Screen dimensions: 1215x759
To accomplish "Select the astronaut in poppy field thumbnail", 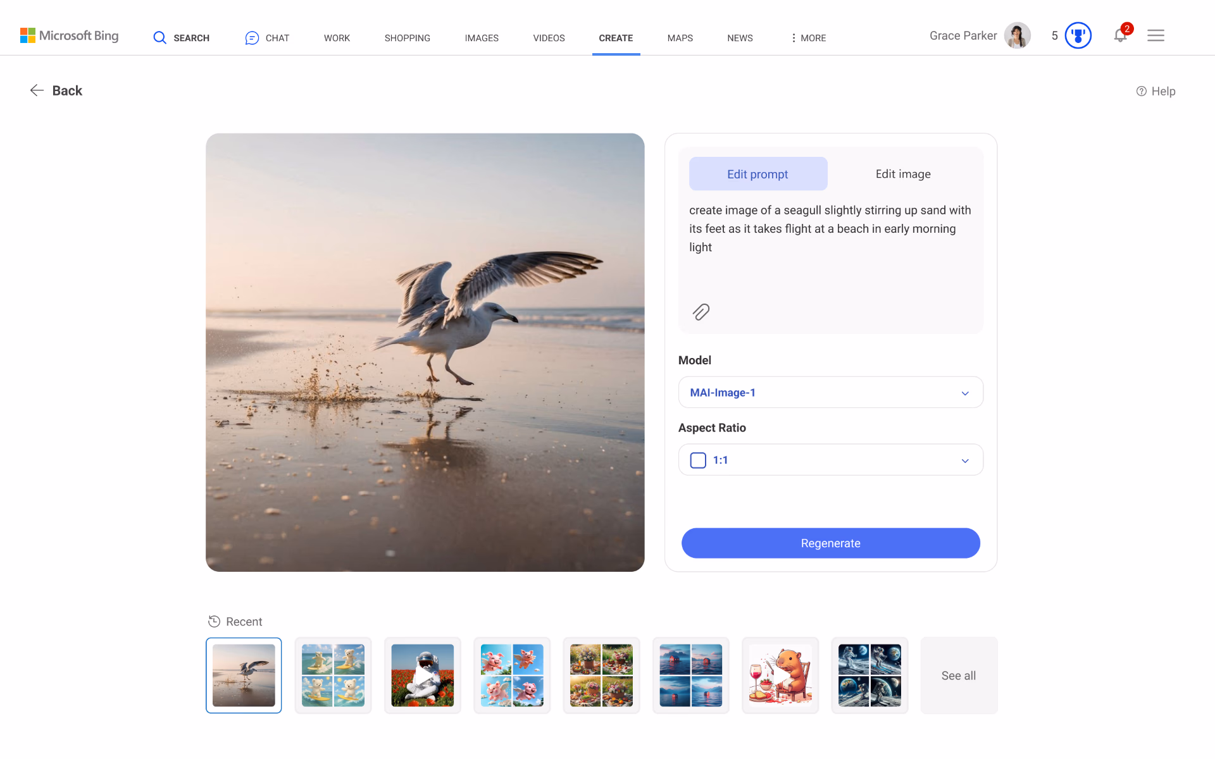I will tap(422, 676).
